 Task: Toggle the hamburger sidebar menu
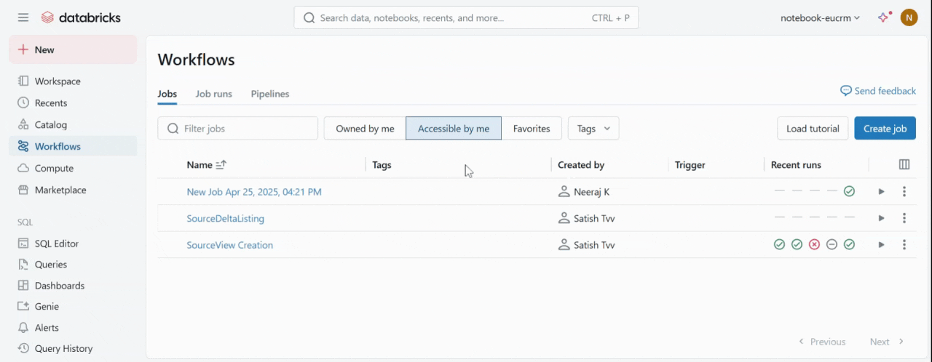(23, 17)
